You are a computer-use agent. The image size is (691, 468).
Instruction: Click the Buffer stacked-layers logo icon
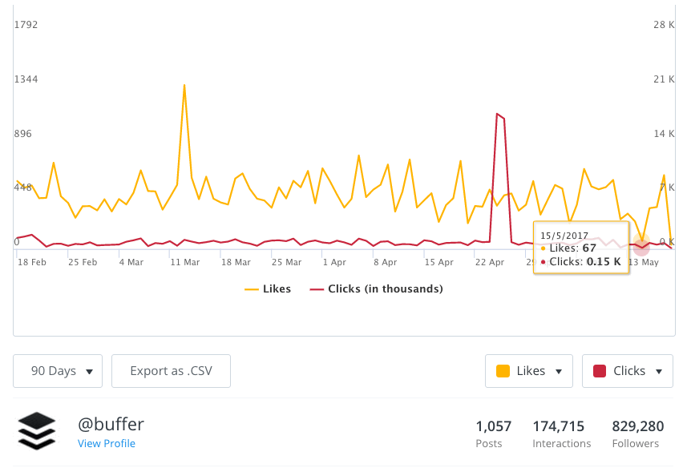pyautogui.click(x=38, y=430)
